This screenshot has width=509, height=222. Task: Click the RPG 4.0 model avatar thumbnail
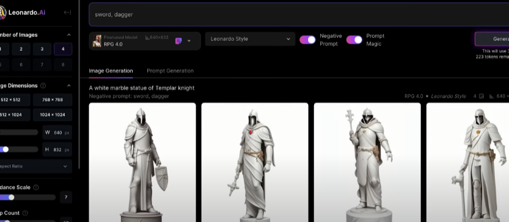tap(97, 41)
